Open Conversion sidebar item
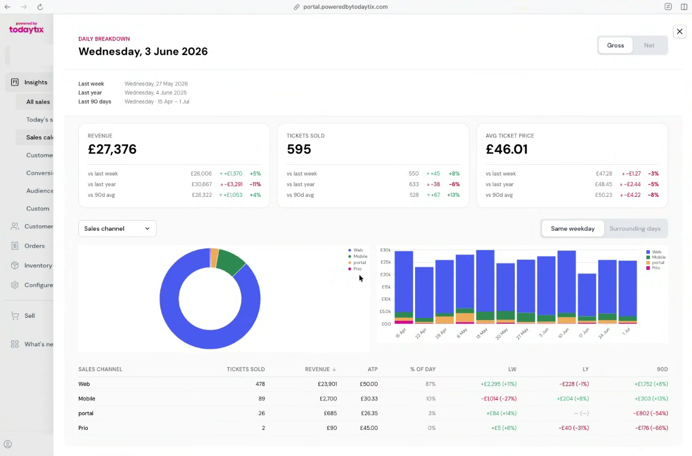Image resolution: width=692 pixels, height=456 pixels. pyautogui.click(x=34, y=173)
